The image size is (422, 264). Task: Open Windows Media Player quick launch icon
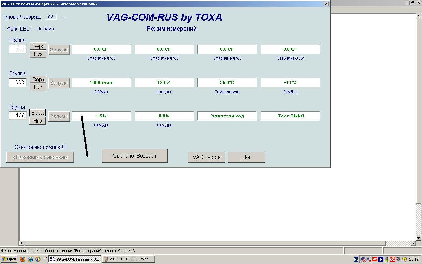tap(38, 259)
